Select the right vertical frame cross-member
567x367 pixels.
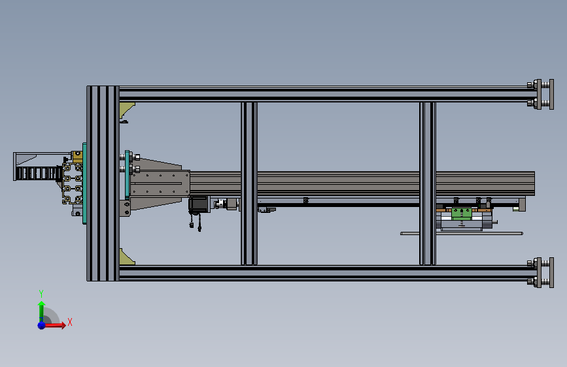coord(428,183)
